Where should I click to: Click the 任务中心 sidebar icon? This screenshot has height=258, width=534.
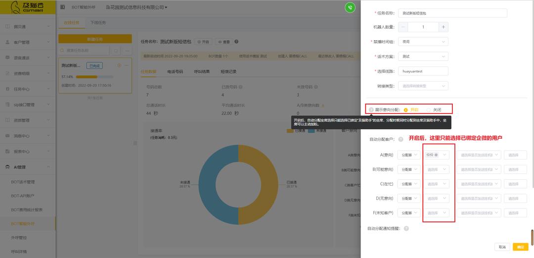pos(7,89)
